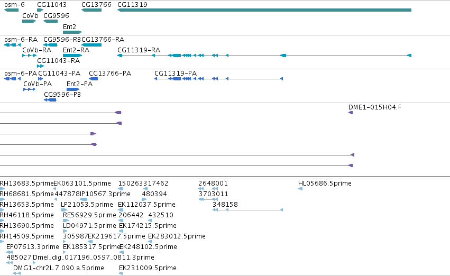
Task: Select the HL05686.5prime EST label
Action: 325,183
